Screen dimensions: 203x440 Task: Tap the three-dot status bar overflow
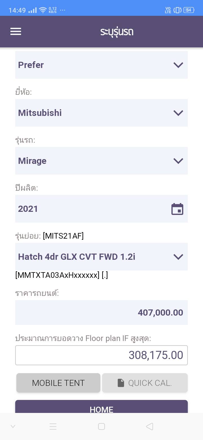pos(63,10)
